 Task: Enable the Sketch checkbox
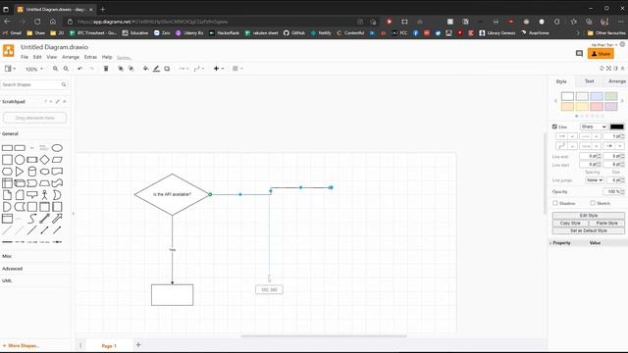[x=593, y=203]
